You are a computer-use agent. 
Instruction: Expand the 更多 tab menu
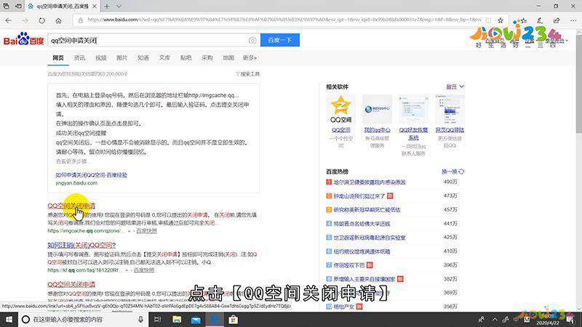(x=250, y=57)
